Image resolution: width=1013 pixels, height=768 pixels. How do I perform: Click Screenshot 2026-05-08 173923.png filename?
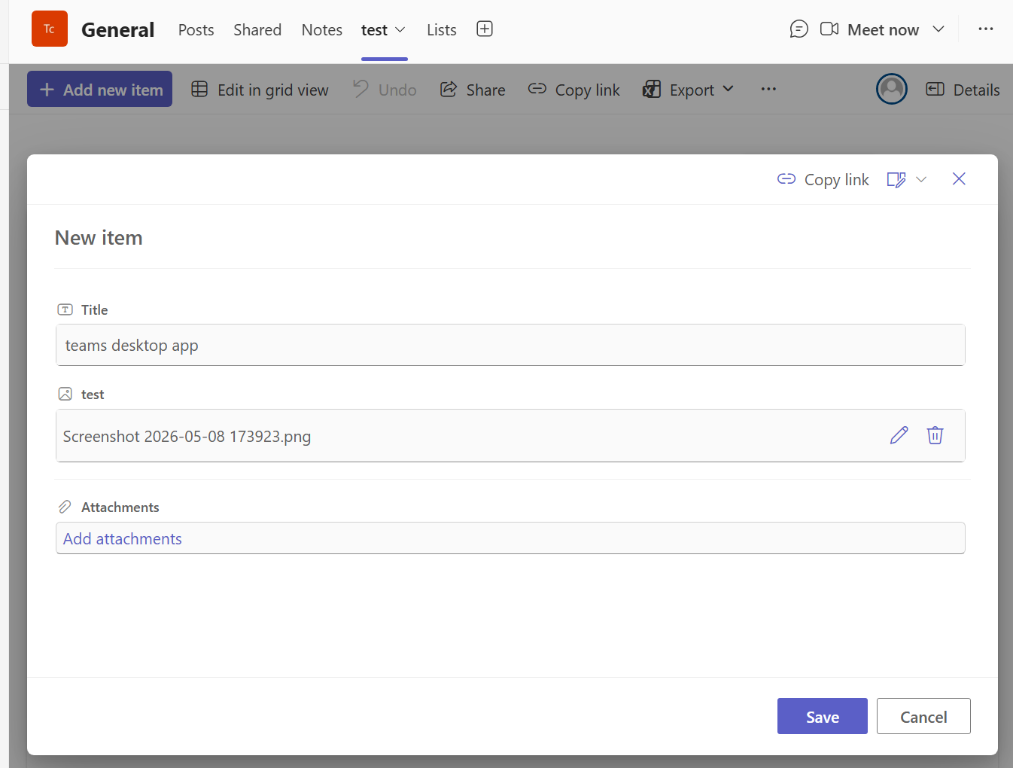[187, 437]
